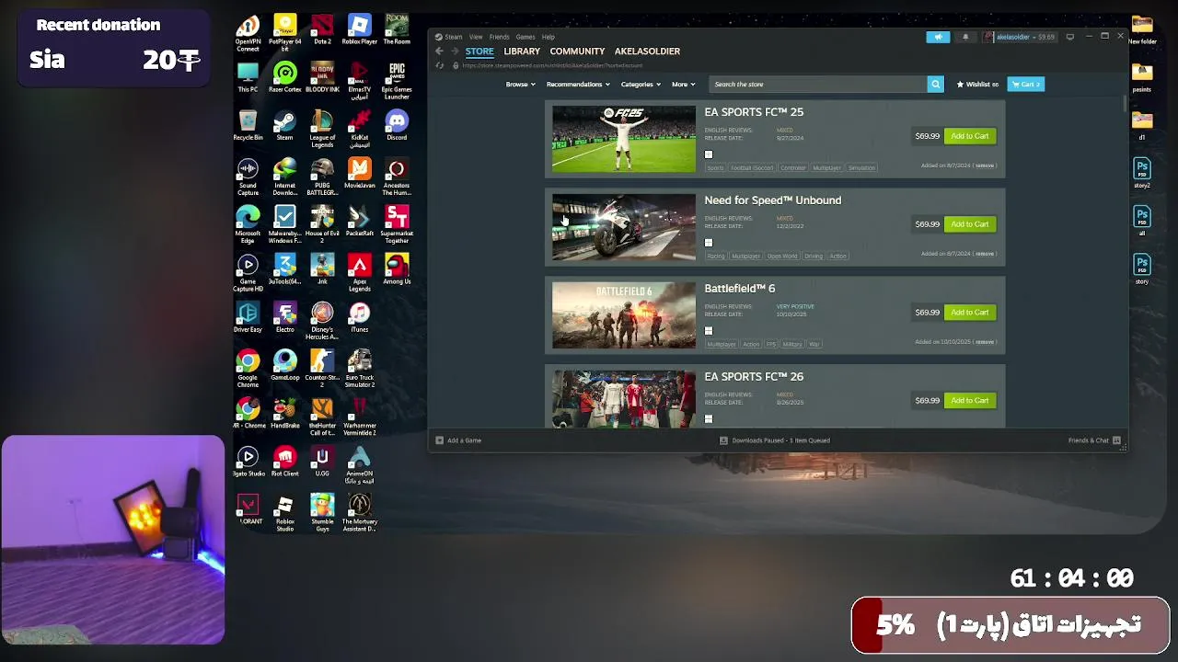
Task: Open the Steam announcements megaphone icon
Action: pos(938,37)
